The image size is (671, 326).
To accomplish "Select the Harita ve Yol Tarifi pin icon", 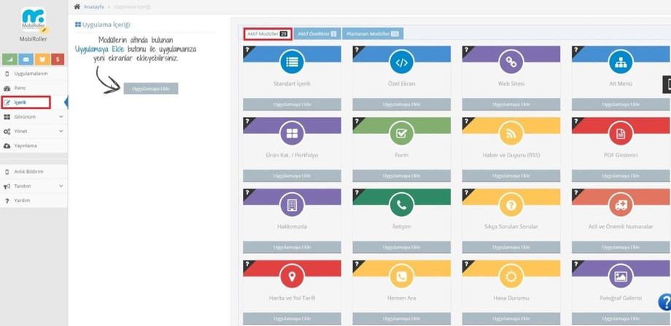I will [292, 277].
